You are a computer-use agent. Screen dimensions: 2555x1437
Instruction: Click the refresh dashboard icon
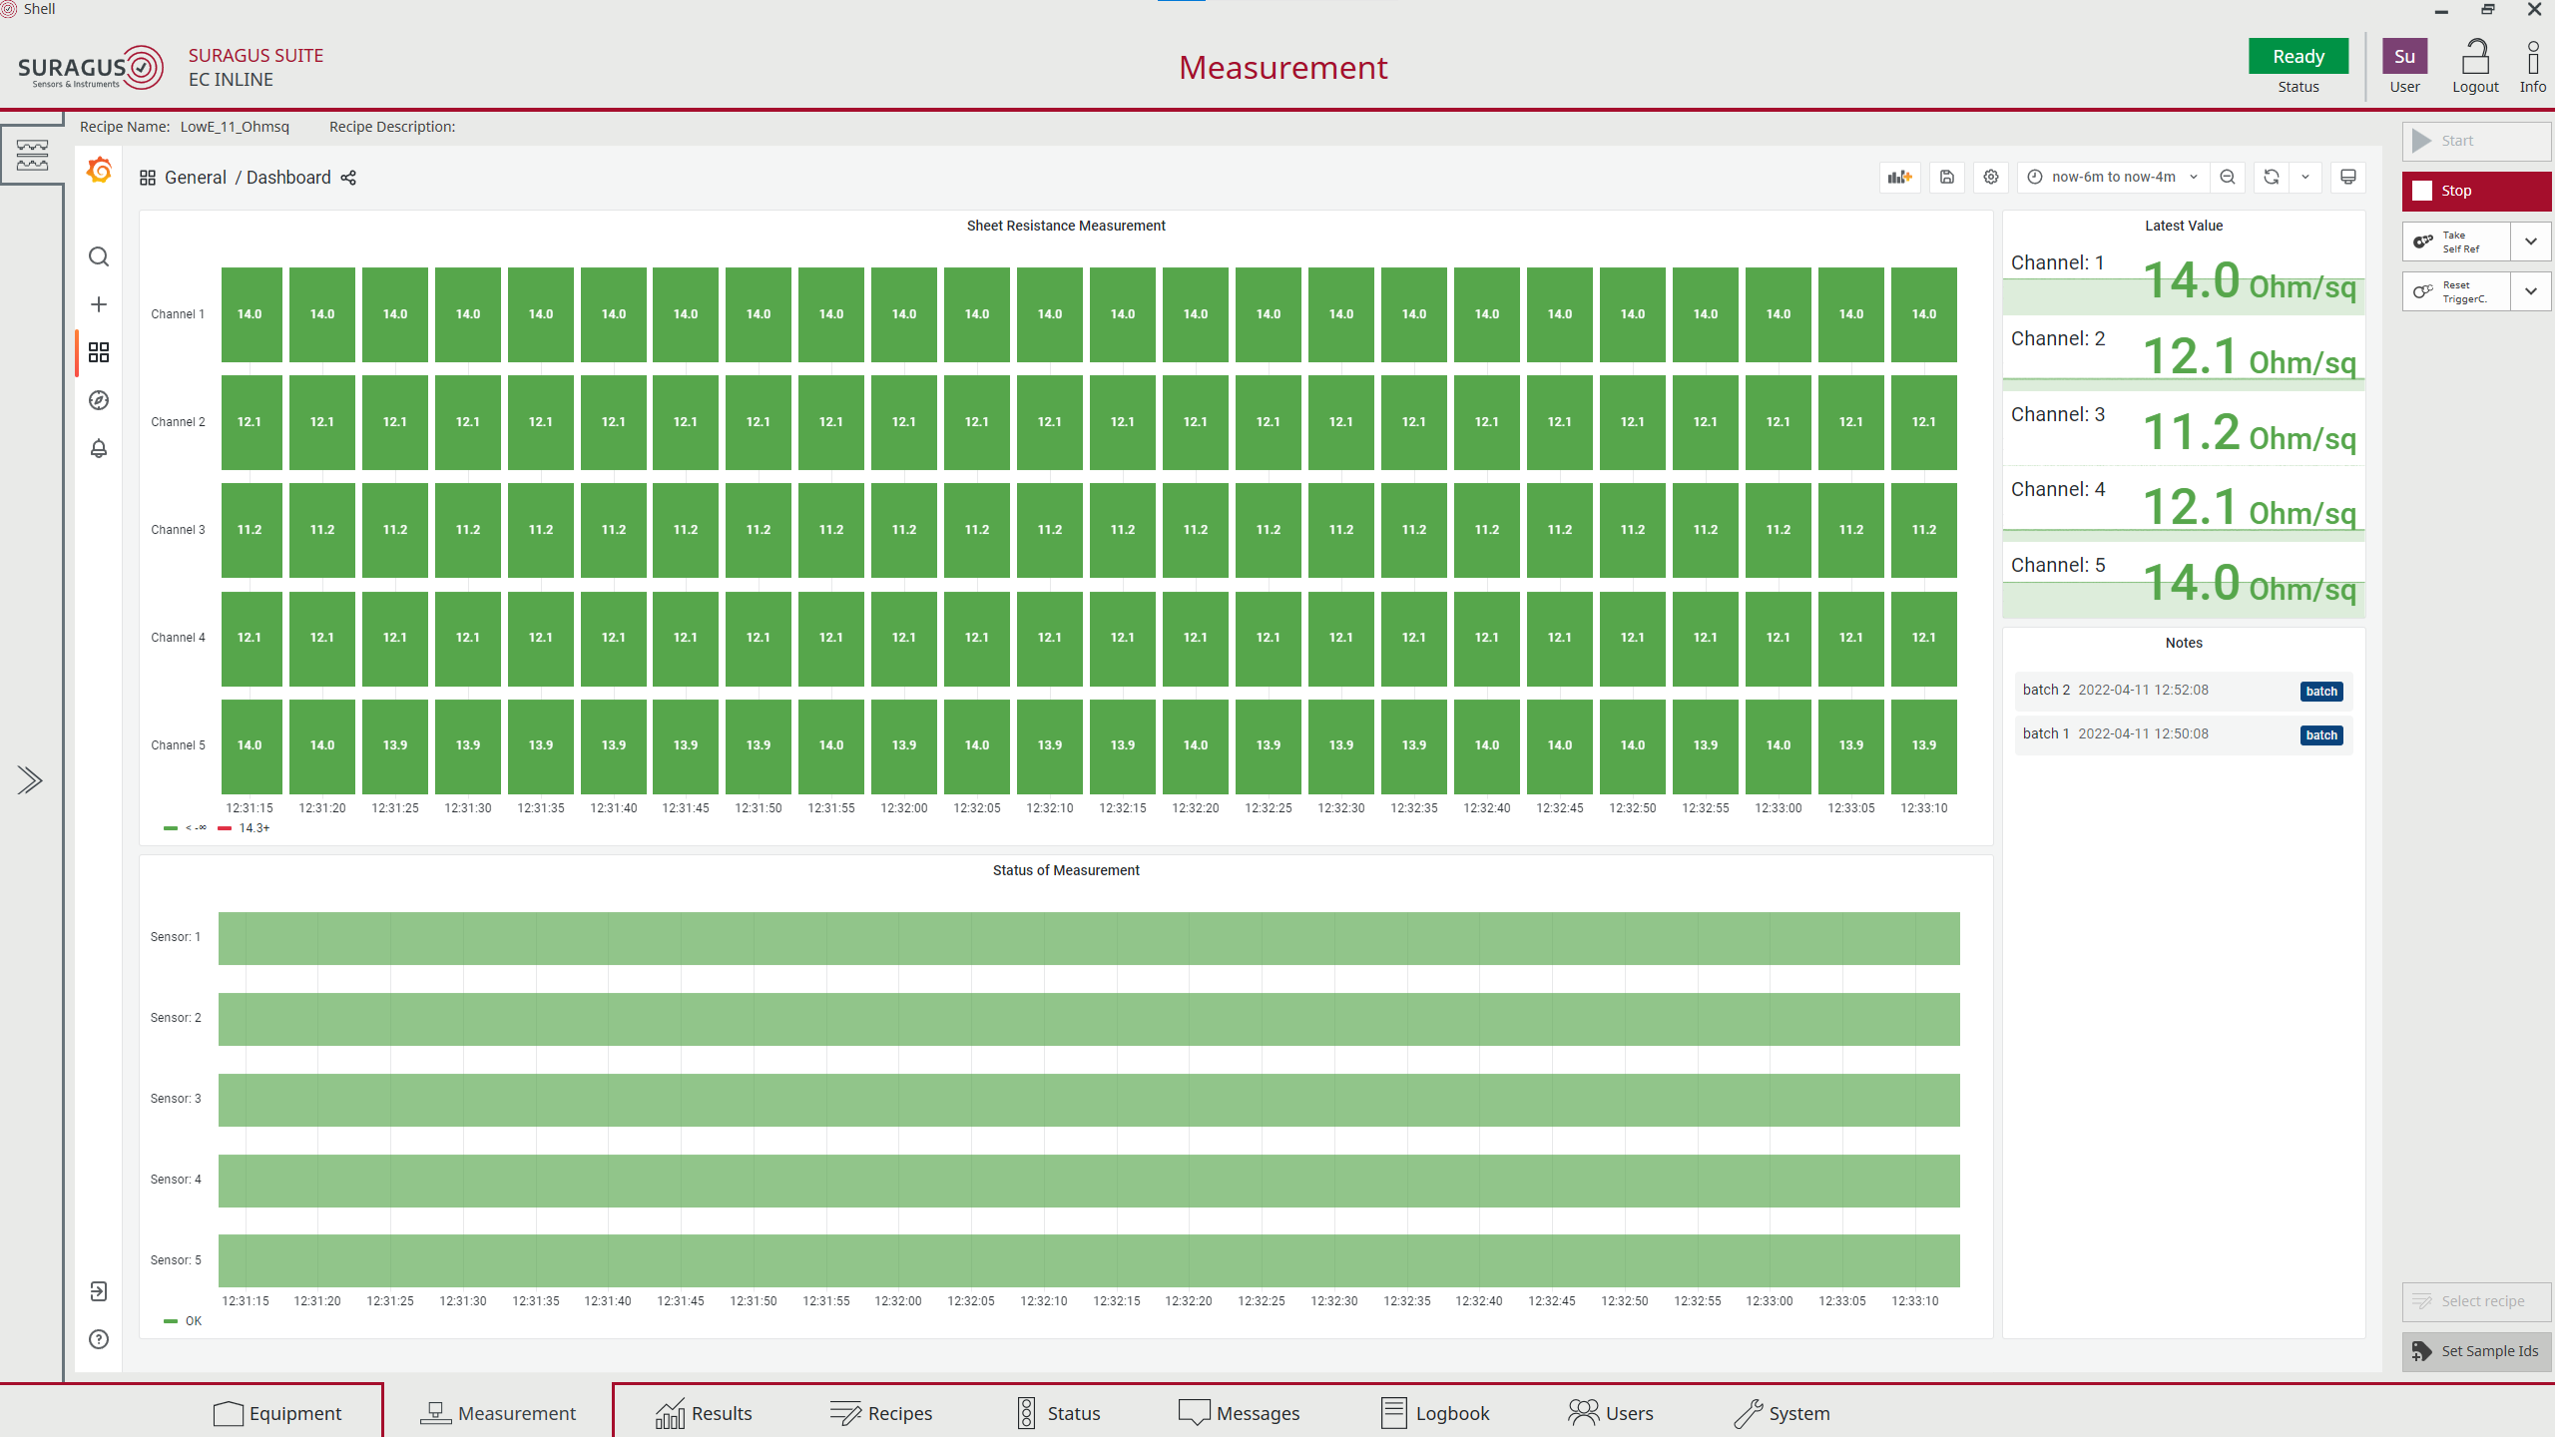[2271, 177]
